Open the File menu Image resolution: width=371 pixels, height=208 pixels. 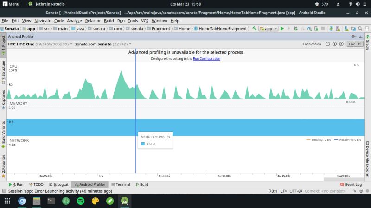click(5, 21)
